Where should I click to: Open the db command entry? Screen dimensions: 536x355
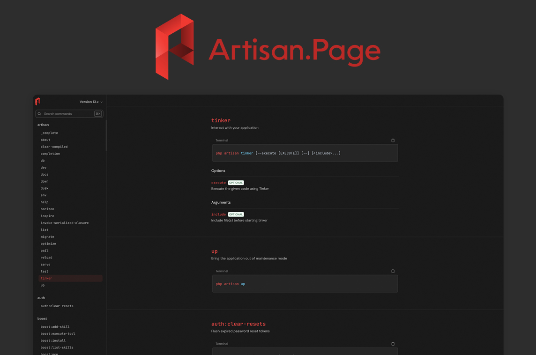43,161
